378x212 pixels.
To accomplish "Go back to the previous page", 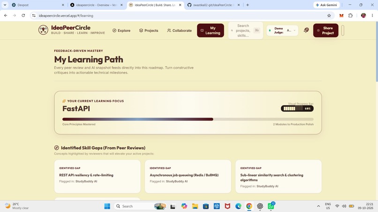I will click(x=6, y=15).
